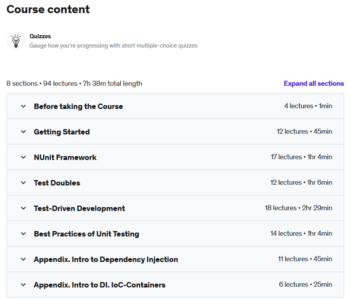Expand chevron for Before taking the Course
This screenshot has height=301, width=350.
[23, 106]
